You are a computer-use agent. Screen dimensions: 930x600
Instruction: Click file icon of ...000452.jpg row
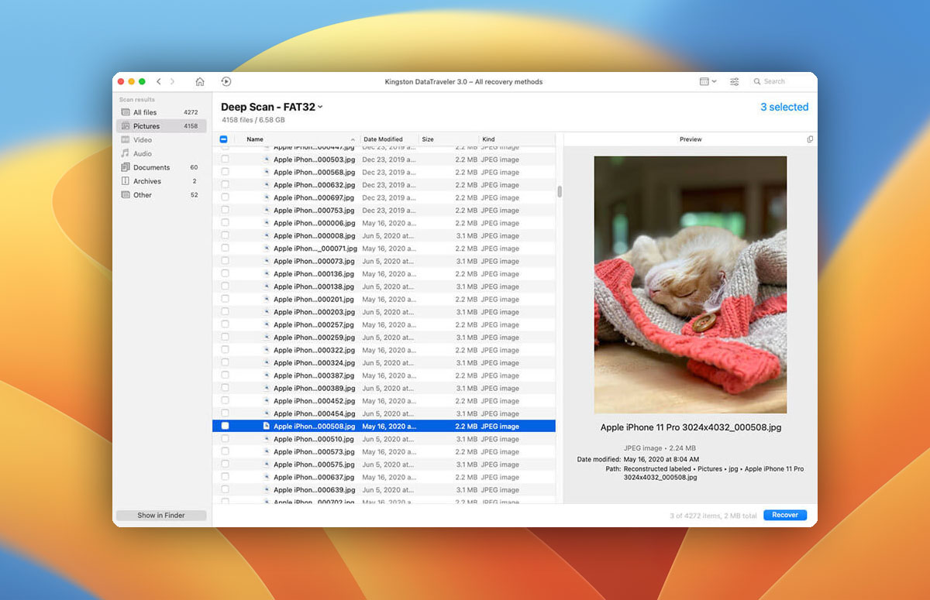tap(266, 401)
